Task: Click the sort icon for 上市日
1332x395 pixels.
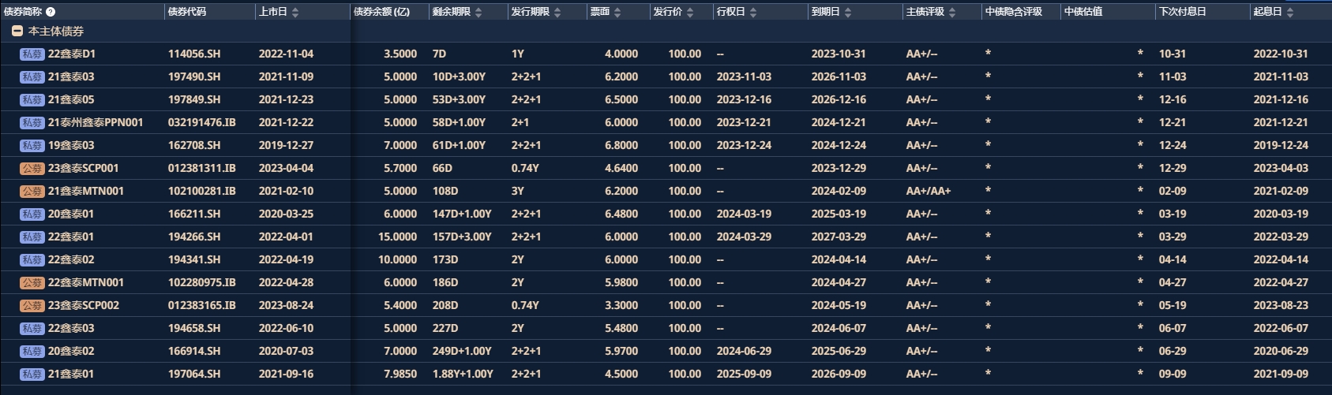Action: pyautogui.click(x=295, y=12)
